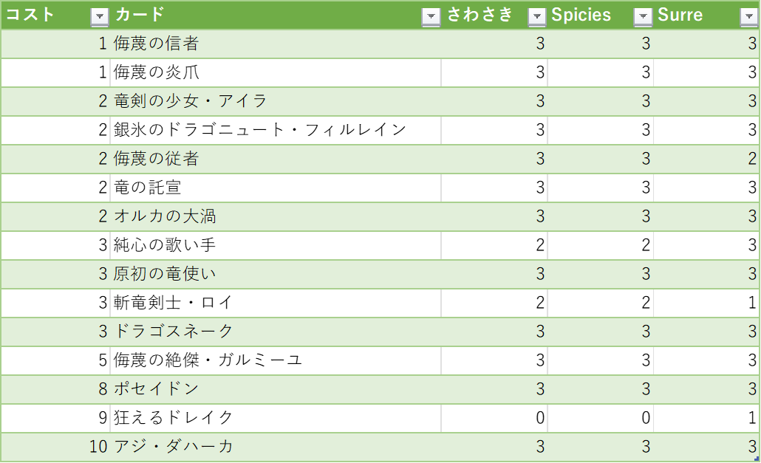Select the 純心の歌い手 cell

pyautogui.click(x=276, y=245)
